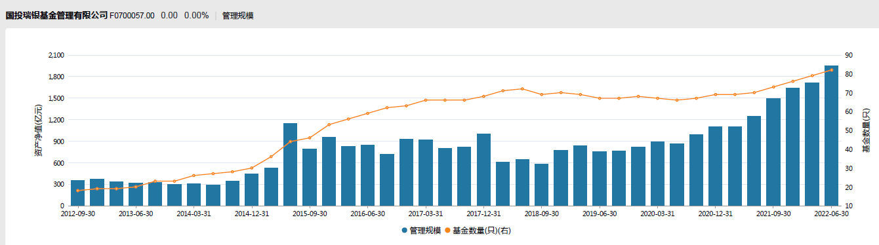
Task: Click the left axis title 资产净值(亿元)
Action: coord(38,130)
